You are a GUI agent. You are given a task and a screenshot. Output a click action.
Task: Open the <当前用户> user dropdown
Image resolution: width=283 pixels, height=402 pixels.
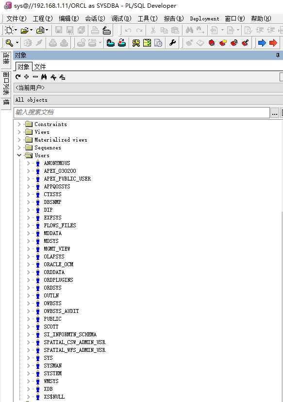tap(148, 88)
